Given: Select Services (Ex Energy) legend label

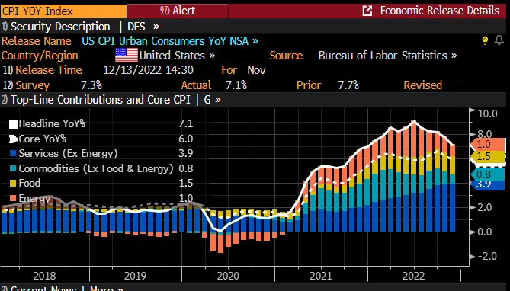Looking at the screenshot, I should 68,153.
